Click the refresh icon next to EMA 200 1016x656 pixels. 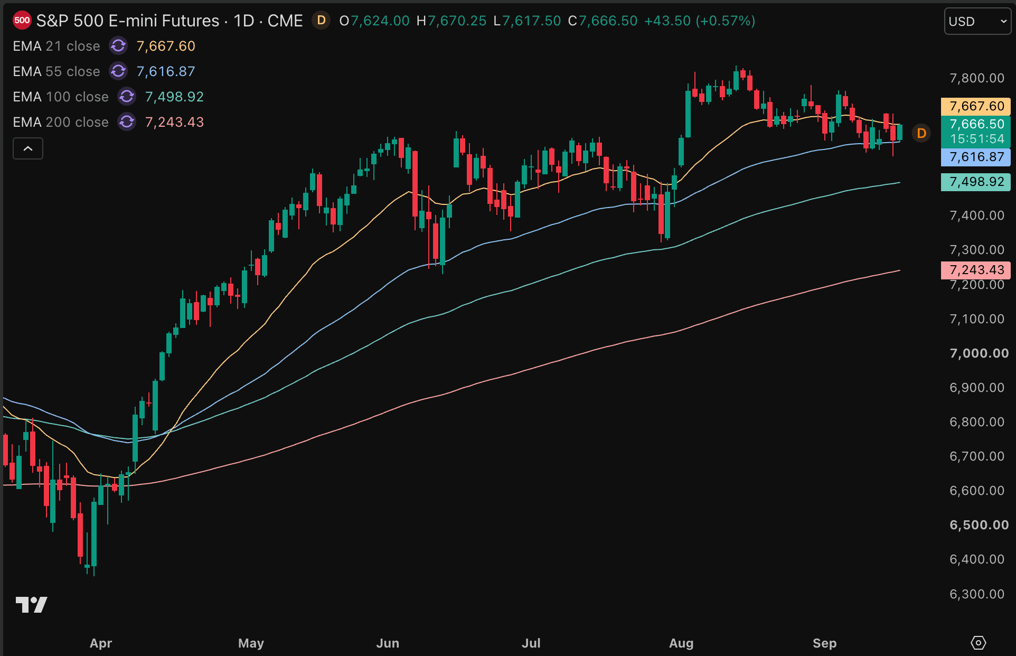(x=127, y=122)
